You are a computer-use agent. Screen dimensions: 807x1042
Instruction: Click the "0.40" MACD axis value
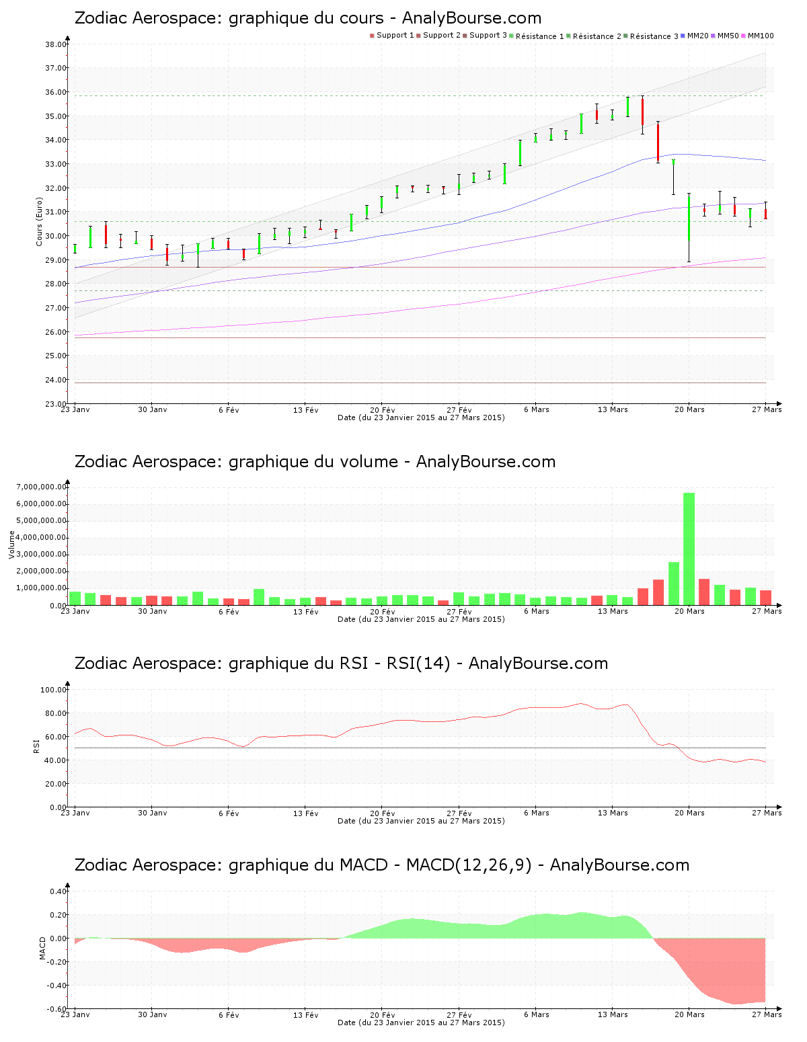click(59, 891)
